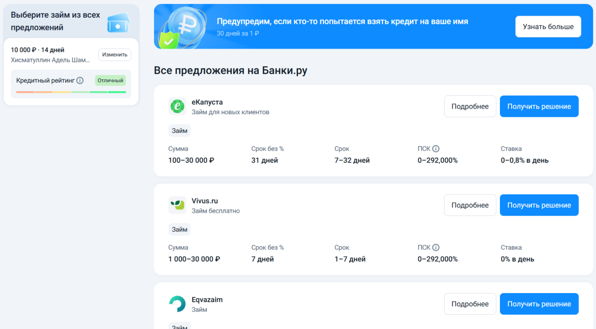Click Узнать больше in the banner
This screenshot has height=329, width=596.
(548, 26)
